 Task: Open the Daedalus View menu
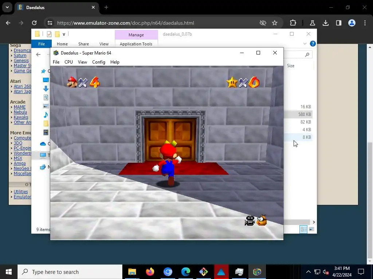82,62
